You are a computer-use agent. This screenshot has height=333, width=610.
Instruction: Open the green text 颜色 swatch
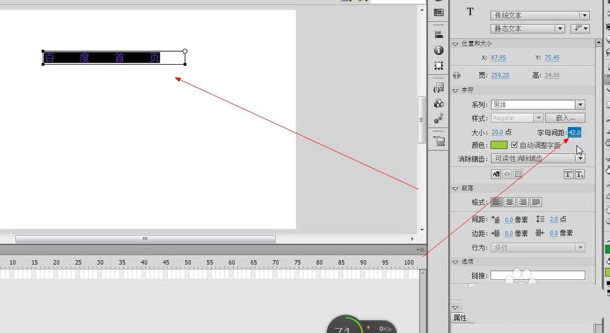click(499, 145)
